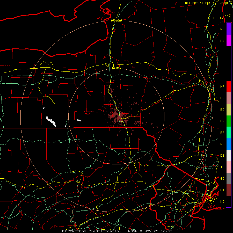Click the RF legend label
This screenshot has height=233, width=233.
click(222, 29)
